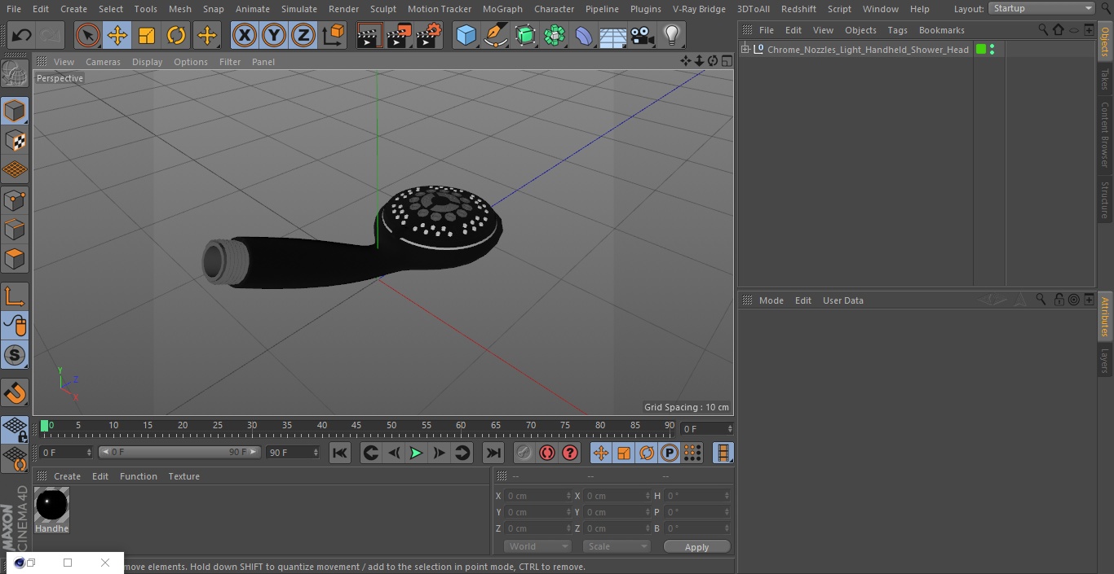Toggle green layer square of object
Viewport: 1114px width, 574px height.
pos(981,50)
